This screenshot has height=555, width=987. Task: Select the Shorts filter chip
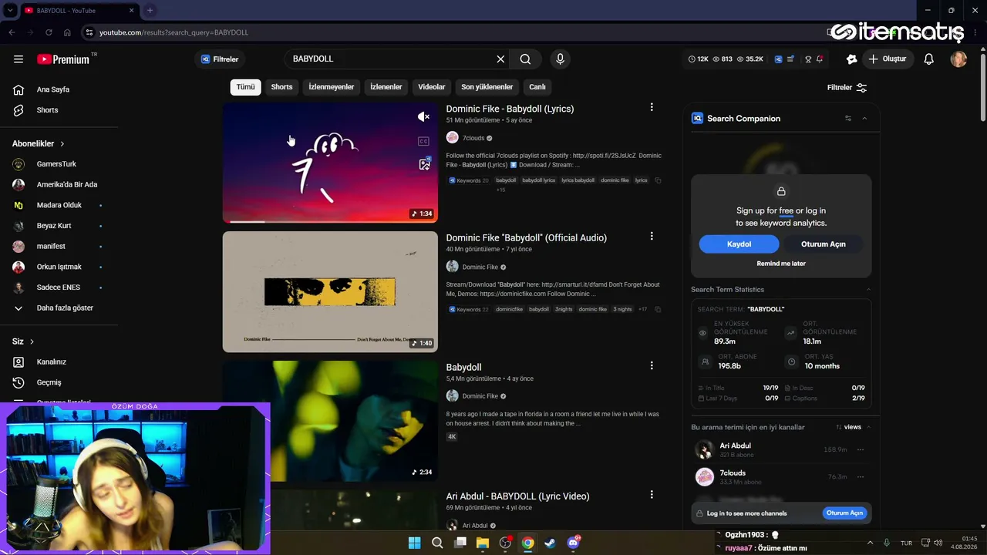tap(281, 87)
